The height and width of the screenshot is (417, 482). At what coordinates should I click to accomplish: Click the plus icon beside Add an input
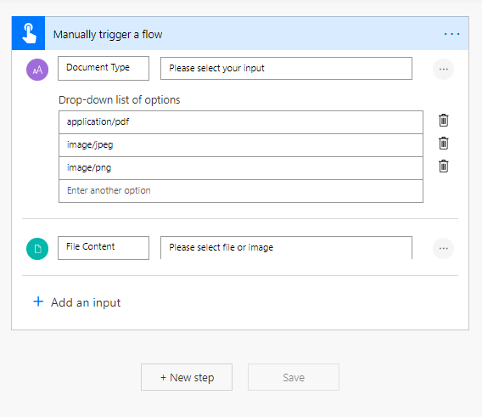pos(38,301)
